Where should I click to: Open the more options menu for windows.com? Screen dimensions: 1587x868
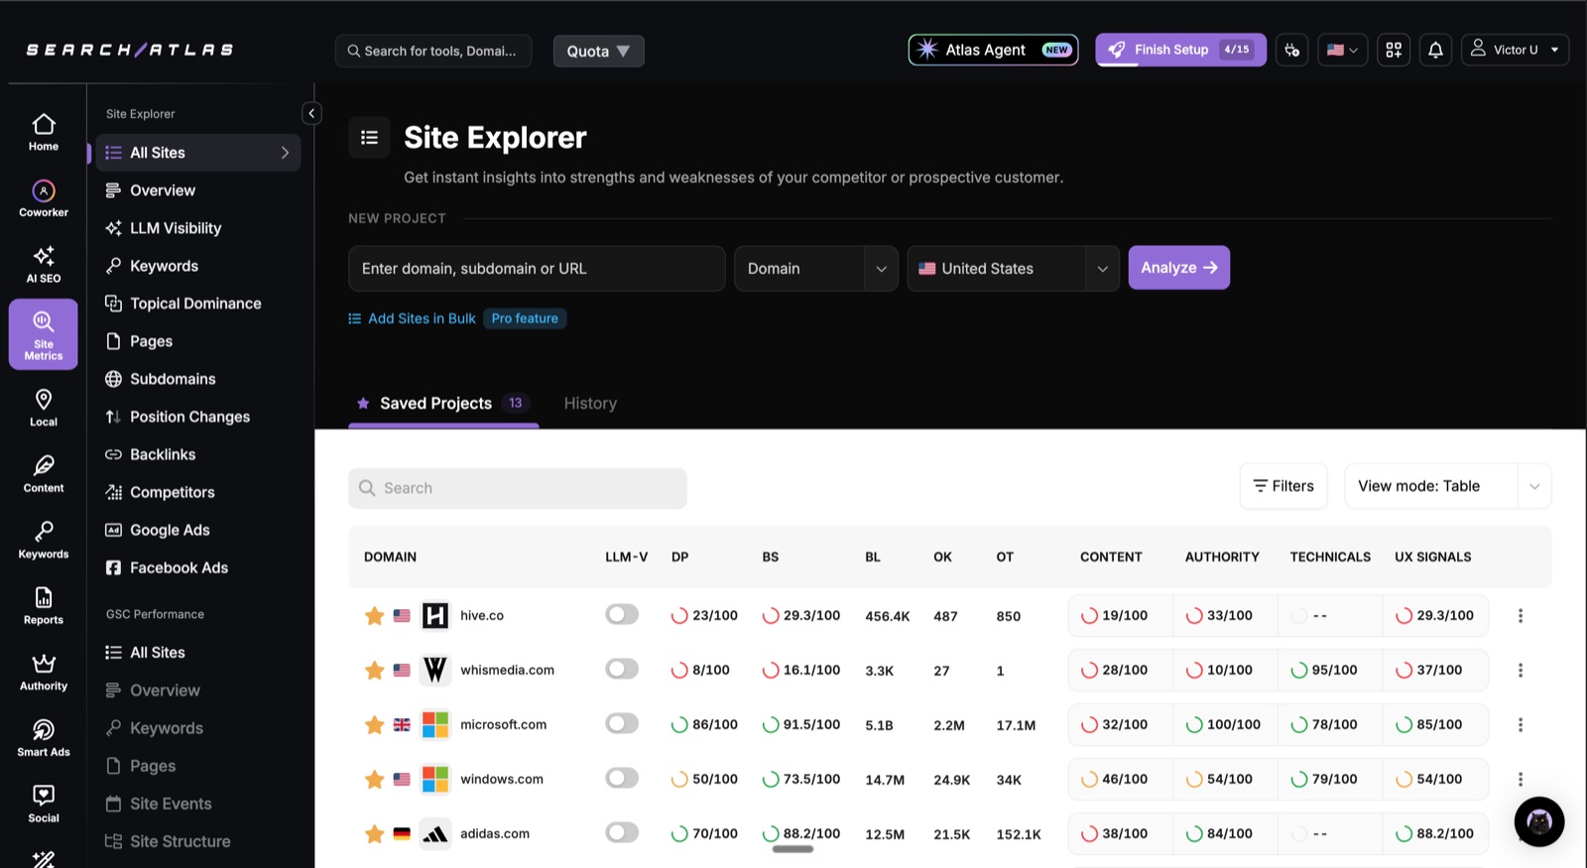point(1520,780)
